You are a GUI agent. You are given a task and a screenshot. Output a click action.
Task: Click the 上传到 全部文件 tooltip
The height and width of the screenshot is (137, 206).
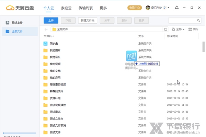(x=147, y=64)
